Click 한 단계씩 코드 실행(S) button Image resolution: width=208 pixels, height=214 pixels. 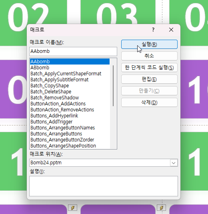point(149,68)
